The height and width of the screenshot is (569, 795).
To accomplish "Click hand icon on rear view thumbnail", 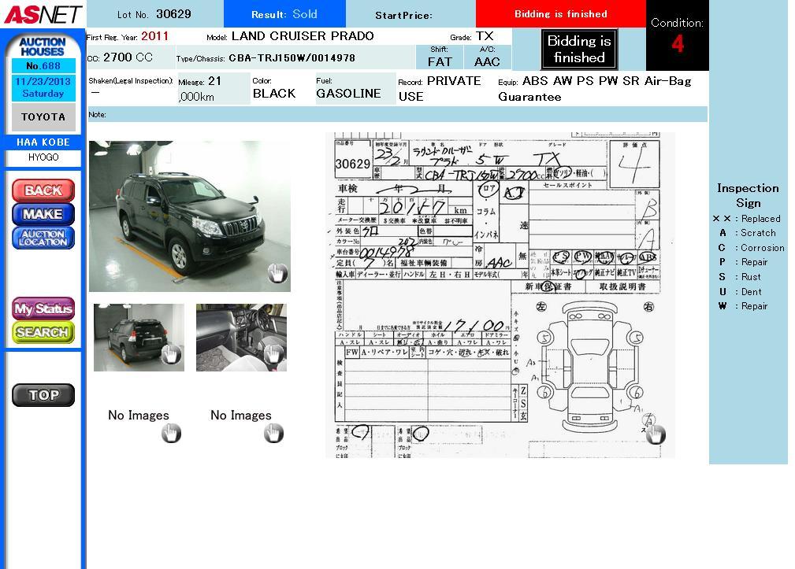I will 171,354.
